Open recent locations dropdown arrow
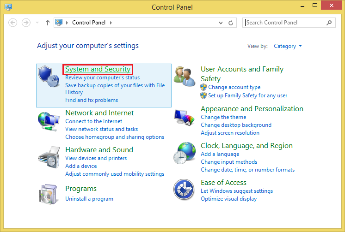This screenshot has width=345, height=232. tap(37, 23)
